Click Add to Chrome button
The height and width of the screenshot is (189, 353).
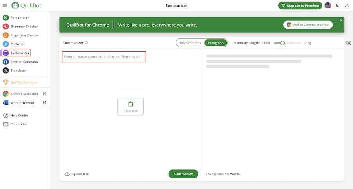308,25
